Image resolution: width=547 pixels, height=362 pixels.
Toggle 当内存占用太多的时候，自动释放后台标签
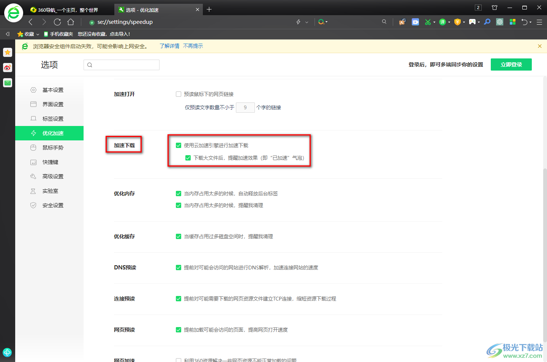(x=179, y=194)
